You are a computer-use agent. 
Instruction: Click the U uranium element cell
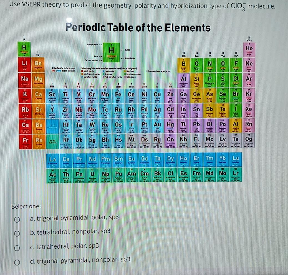(92, 176)
